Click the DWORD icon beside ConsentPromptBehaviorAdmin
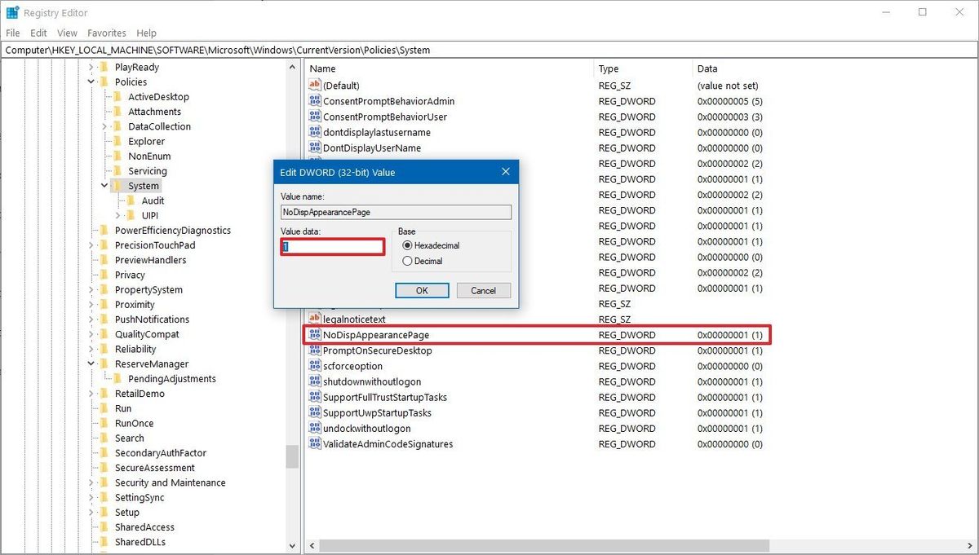 tap(314, 101)
